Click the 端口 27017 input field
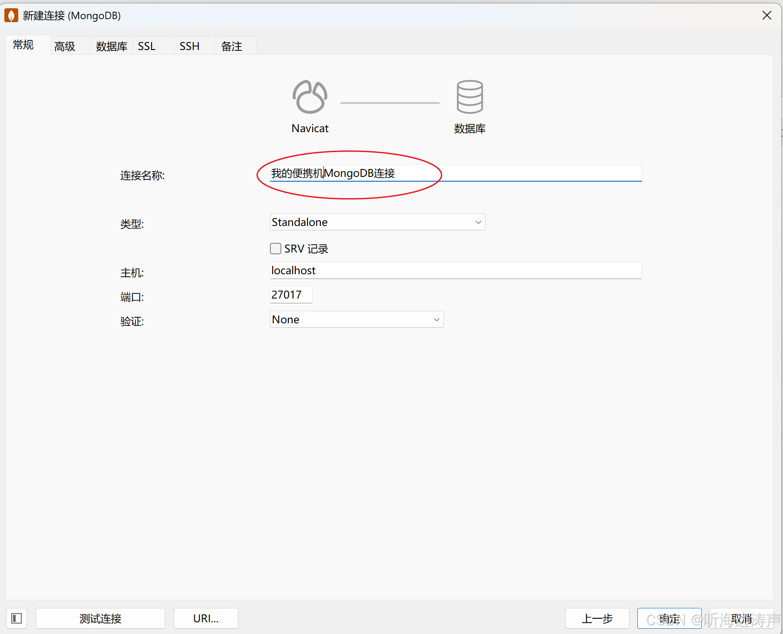This screenshot has height=634, width=783. click(290, 294)
